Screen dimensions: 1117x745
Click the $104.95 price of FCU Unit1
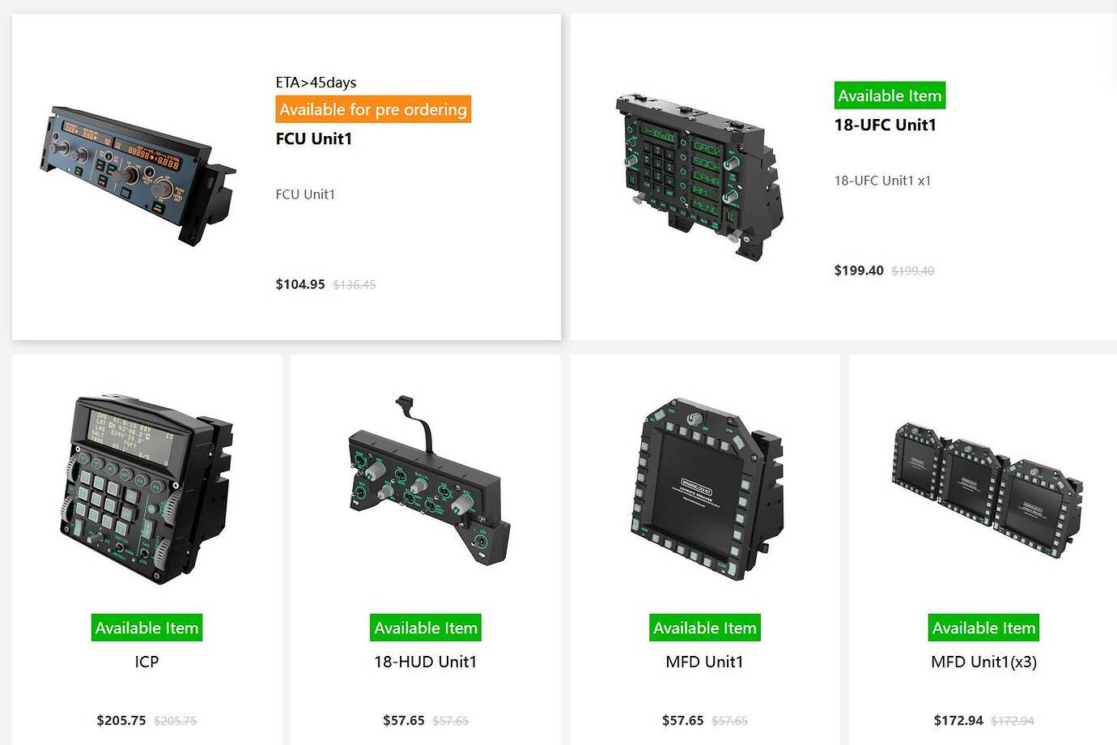300,284
